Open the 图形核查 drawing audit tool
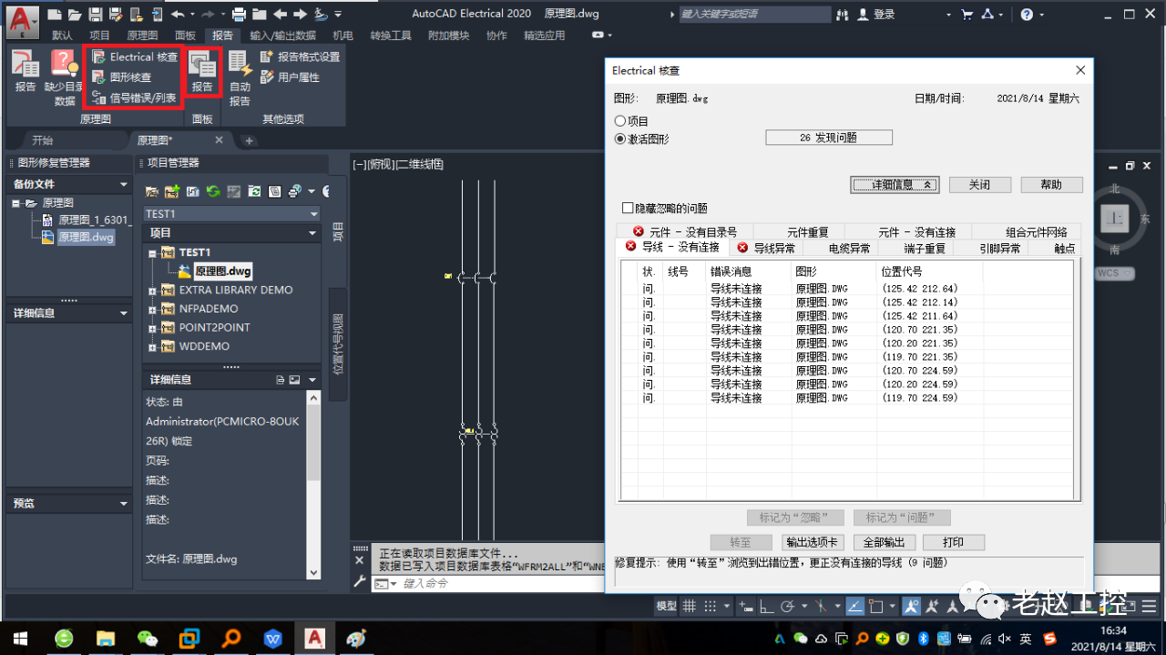 tap(122, 77)
